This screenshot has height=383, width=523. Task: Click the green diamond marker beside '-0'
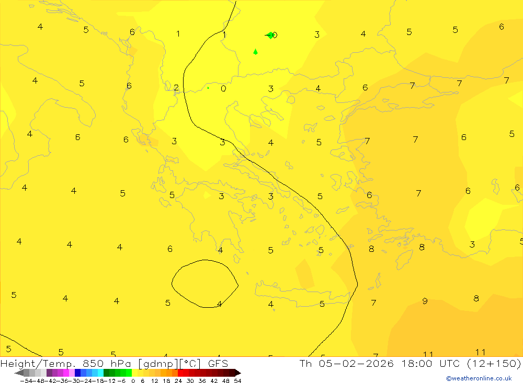(x=270, y=35)
